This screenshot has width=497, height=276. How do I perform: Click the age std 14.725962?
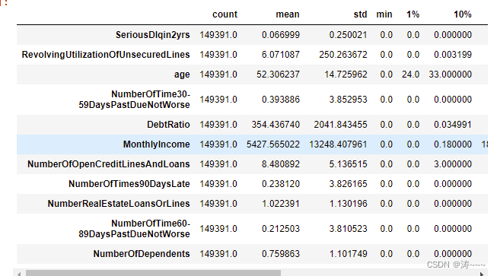[346, 75]
